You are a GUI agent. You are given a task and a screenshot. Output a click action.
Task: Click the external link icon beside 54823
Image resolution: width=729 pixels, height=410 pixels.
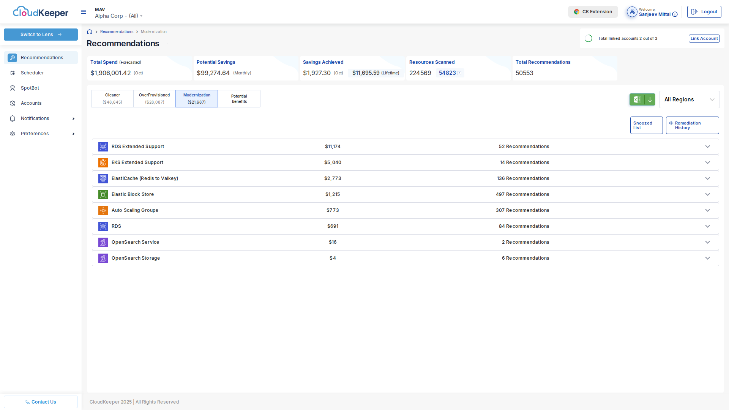[459, 73]
